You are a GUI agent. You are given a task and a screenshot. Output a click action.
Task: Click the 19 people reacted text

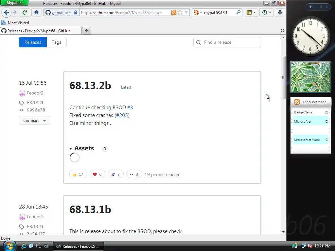(162, 175)
